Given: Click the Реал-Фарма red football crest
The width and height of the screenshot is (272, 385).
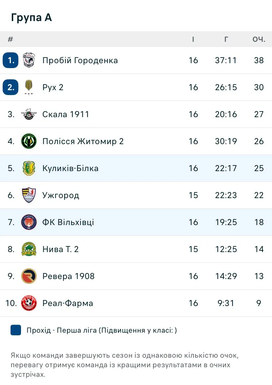Looking at the screenshot, I should [29, 303].
